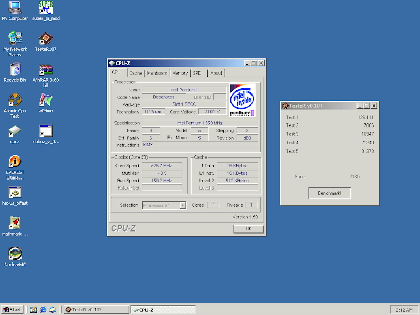Image resolution: width=420 pixels, height=315 pixels.
Task: Open the SPD tab
Action: [197, 73]
